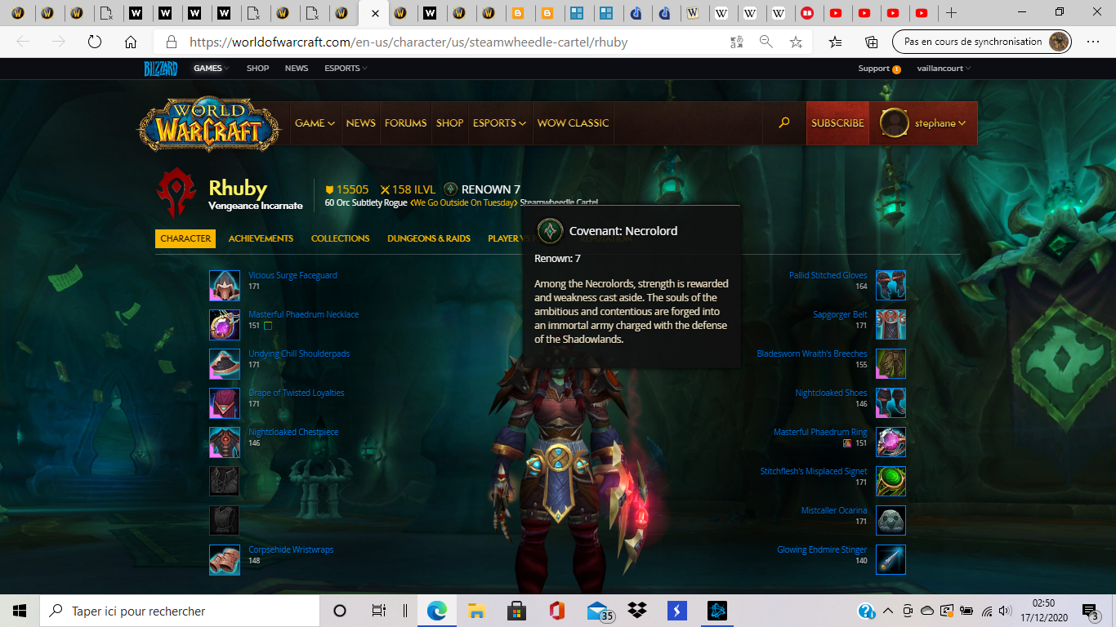Image resolution: width=1116 pixels, height=627 pixels.
Task: Open Edge settings and more menu
Action: pyautogui.click(x=1093, y=42)
